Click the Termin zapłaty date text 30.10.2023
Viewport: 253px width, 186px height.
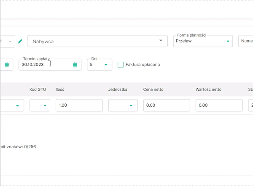click(33, 65)
